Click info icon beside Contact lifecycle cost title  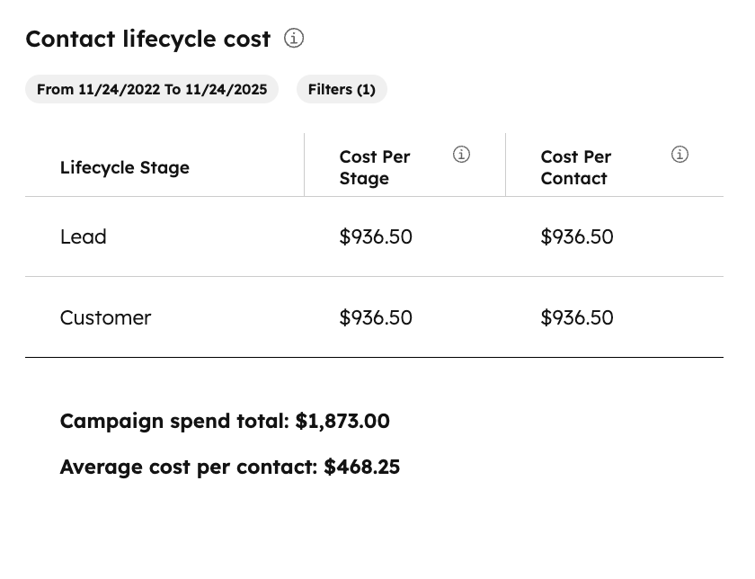[x=294, y=39]
